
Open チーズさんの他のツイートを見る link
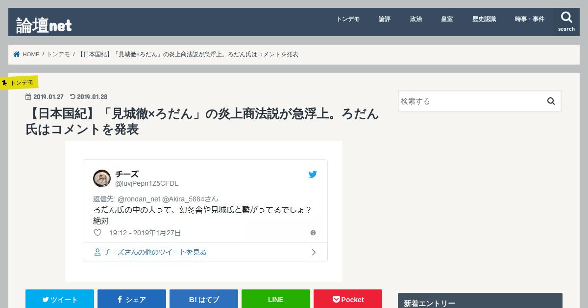pos(155,252)
